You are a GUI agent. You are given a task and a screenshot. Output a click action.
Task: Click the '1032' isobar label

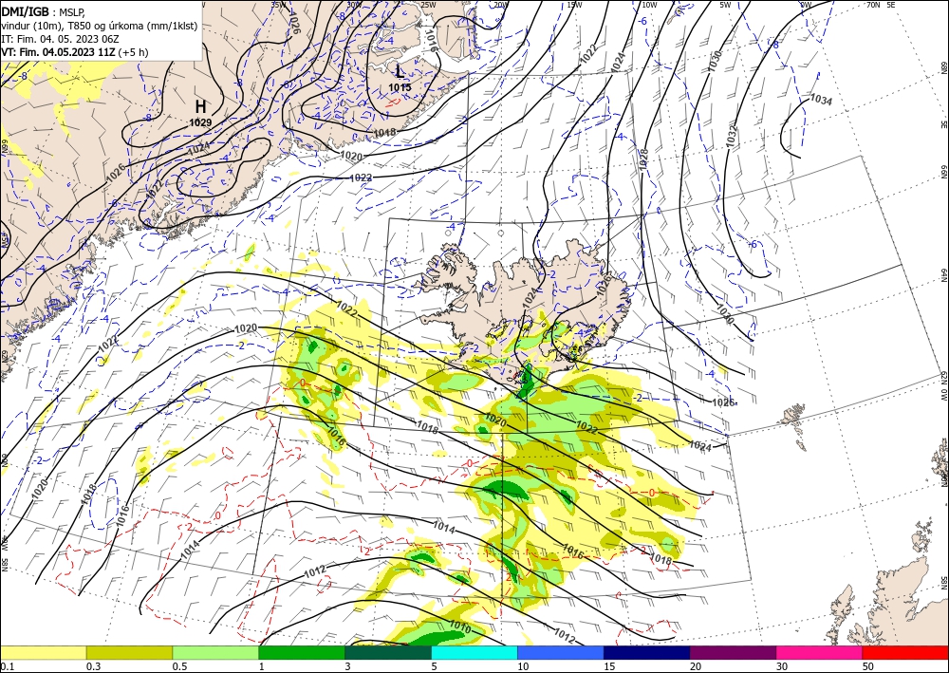click(731, 135)
